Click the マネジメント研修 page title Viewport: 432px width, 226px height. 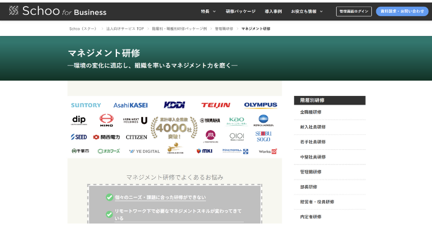pyautogui.click(x=104, y=53)
